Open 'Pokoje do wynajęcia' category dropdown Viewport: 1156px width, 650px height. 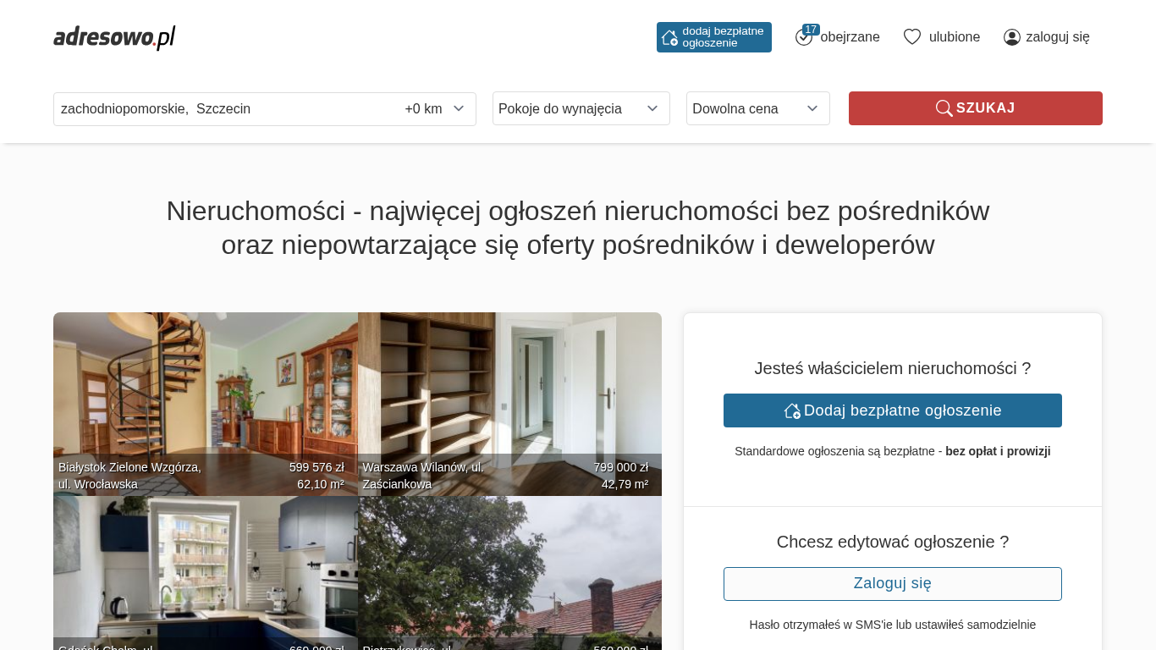click(581, 108)
